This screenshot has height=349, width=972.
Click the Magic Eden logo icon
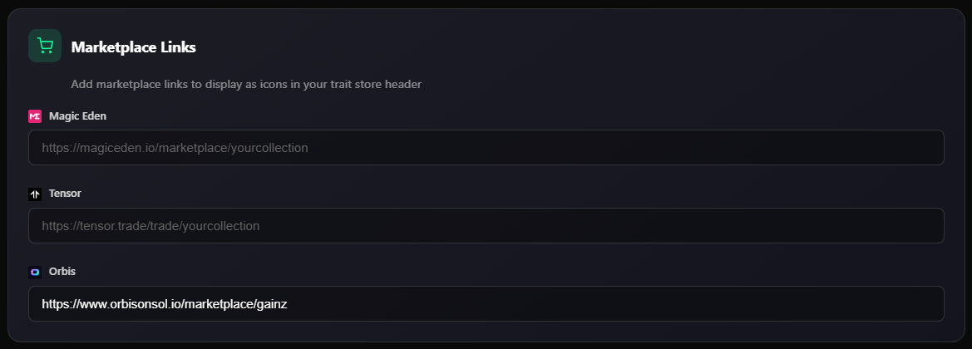pyautogui.click(x=35, y=116)
